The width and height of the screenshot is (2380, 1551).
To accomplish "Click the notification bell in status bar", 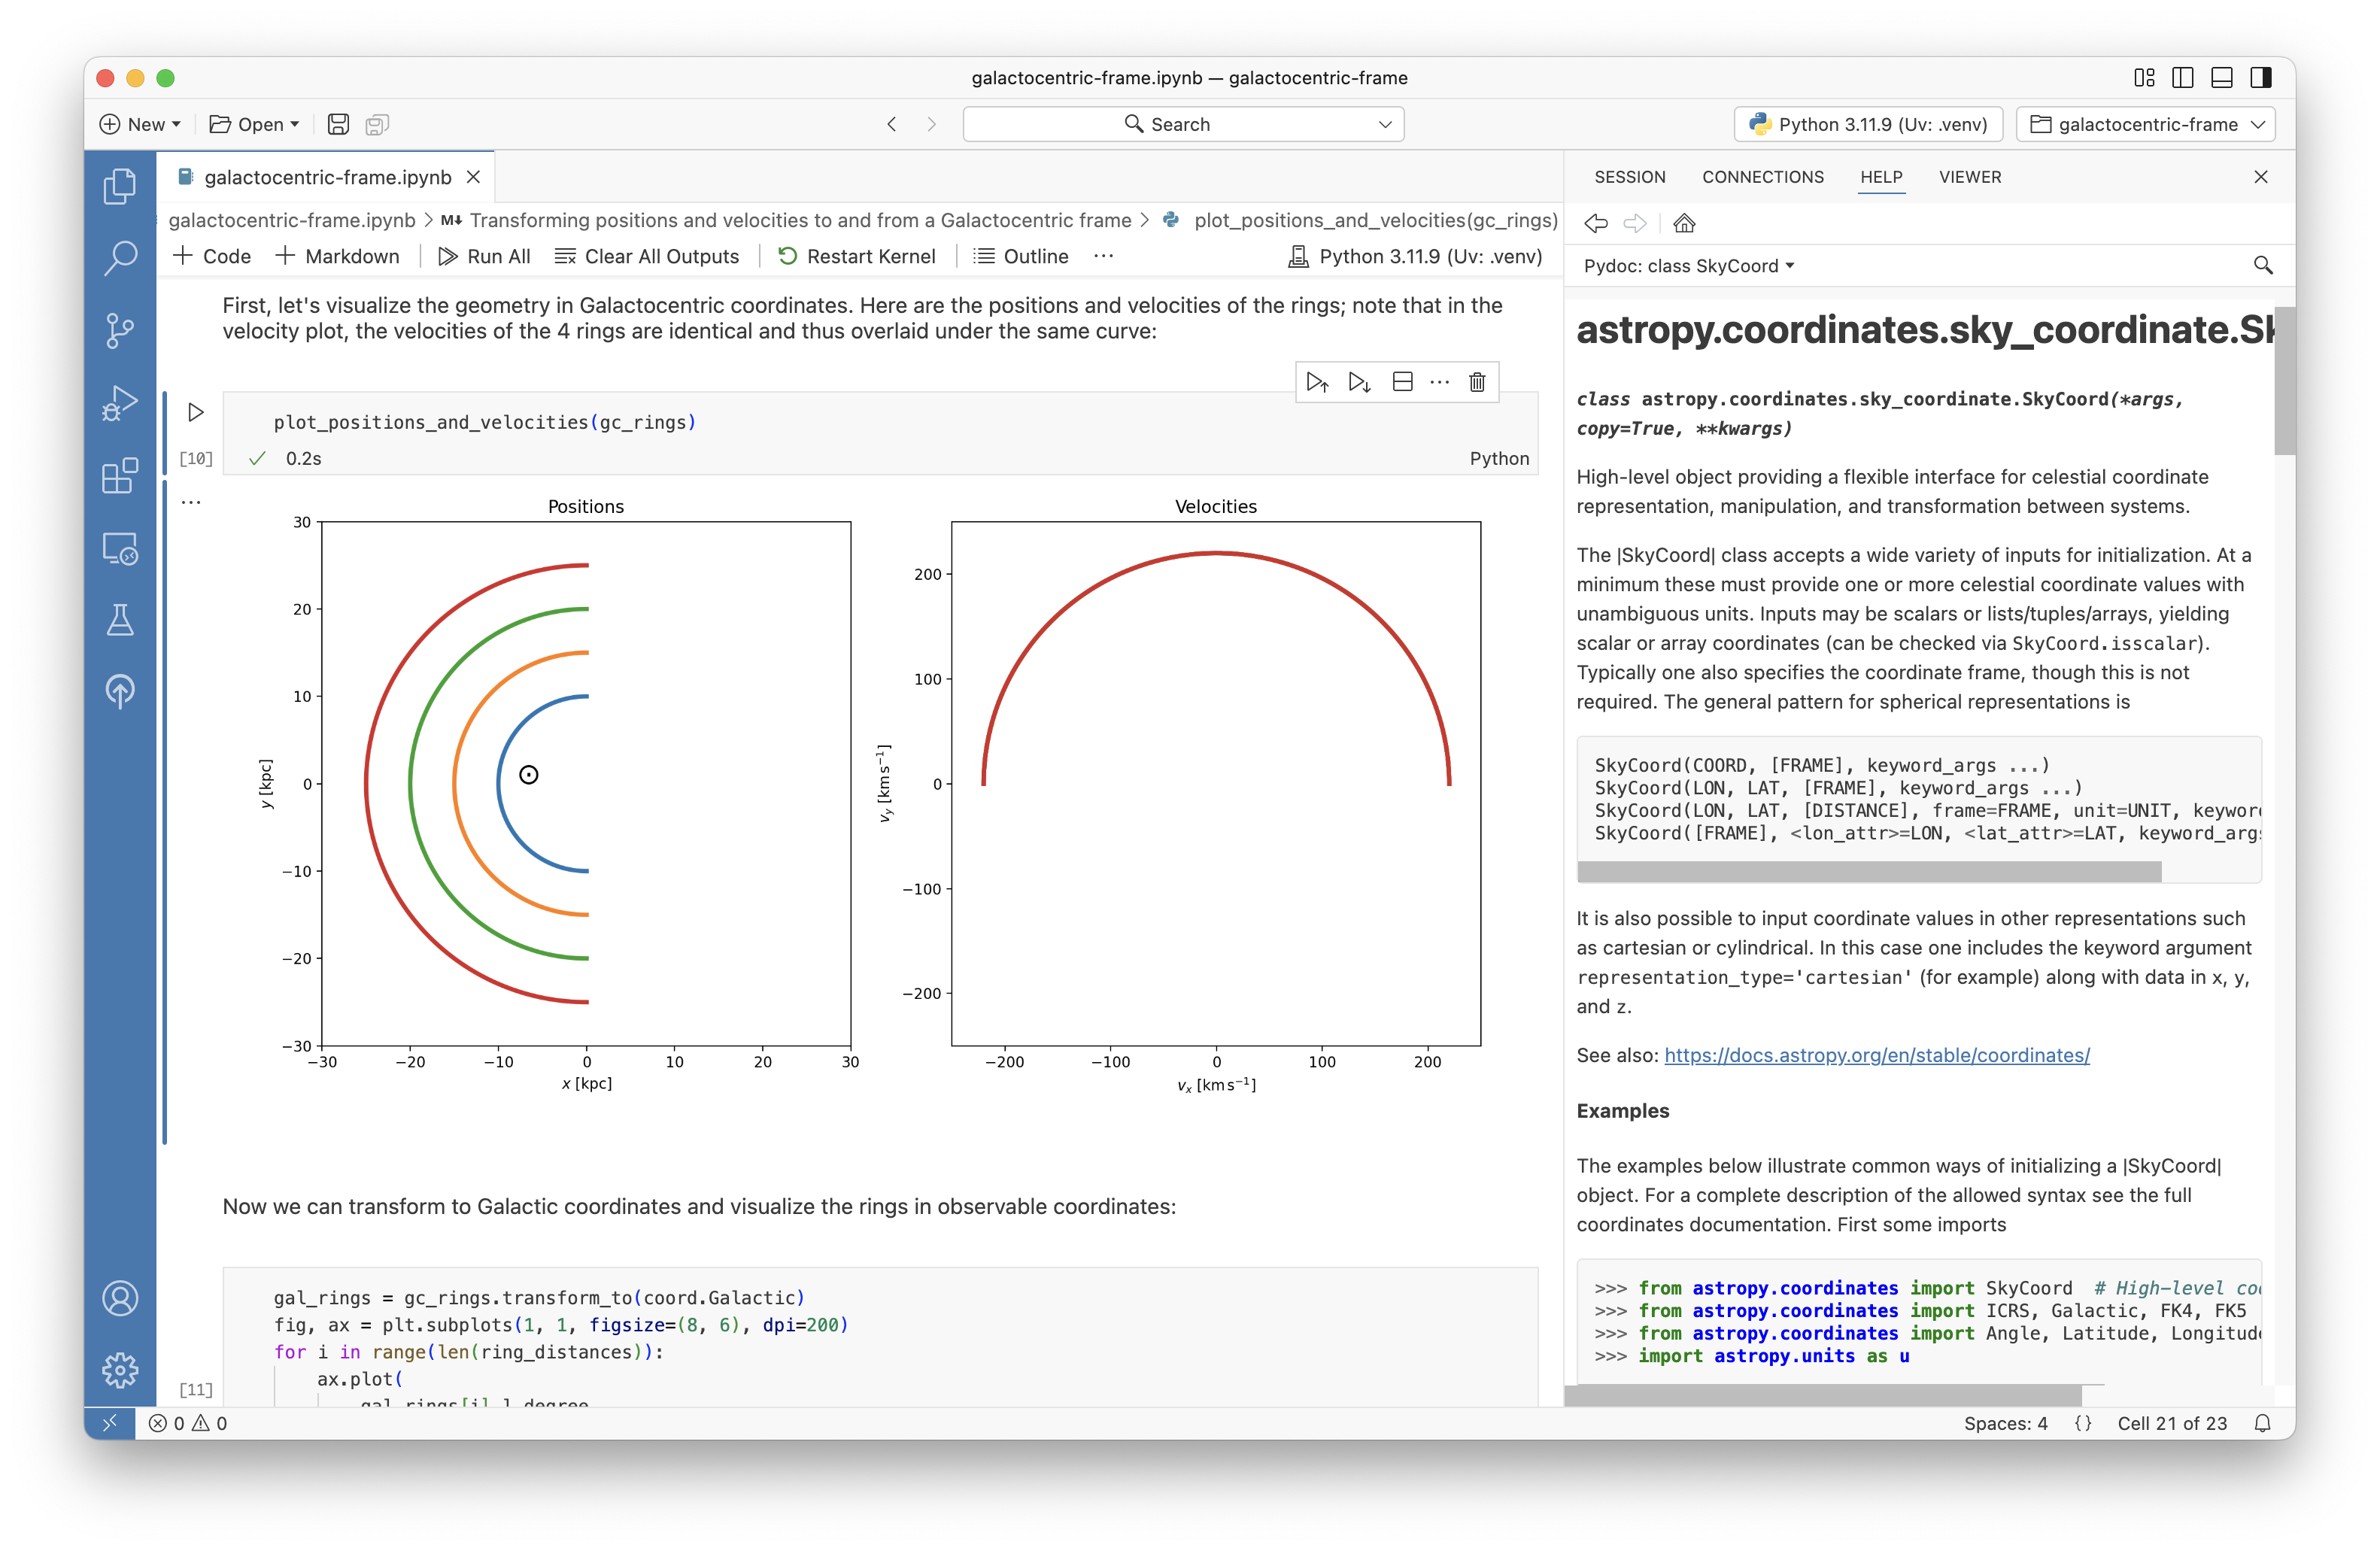I will [x=2262, y=1423].
